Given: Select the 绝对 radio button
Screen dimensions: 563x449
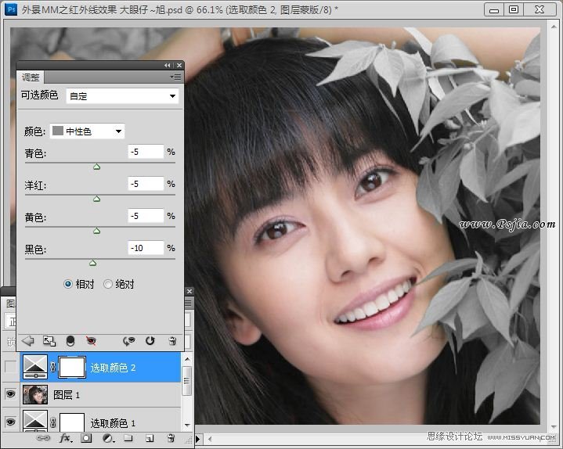Looking at the screenshot, I should click(108, 285).
